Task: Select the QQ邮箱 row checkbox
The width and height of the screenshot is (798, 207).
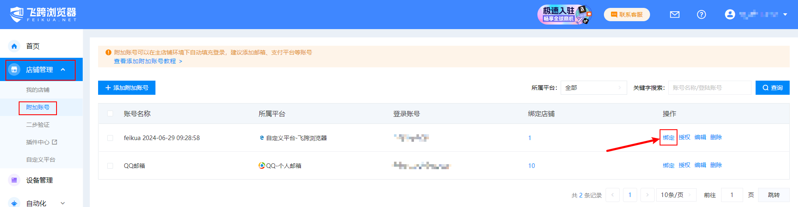Action: (x=110, y=166)
